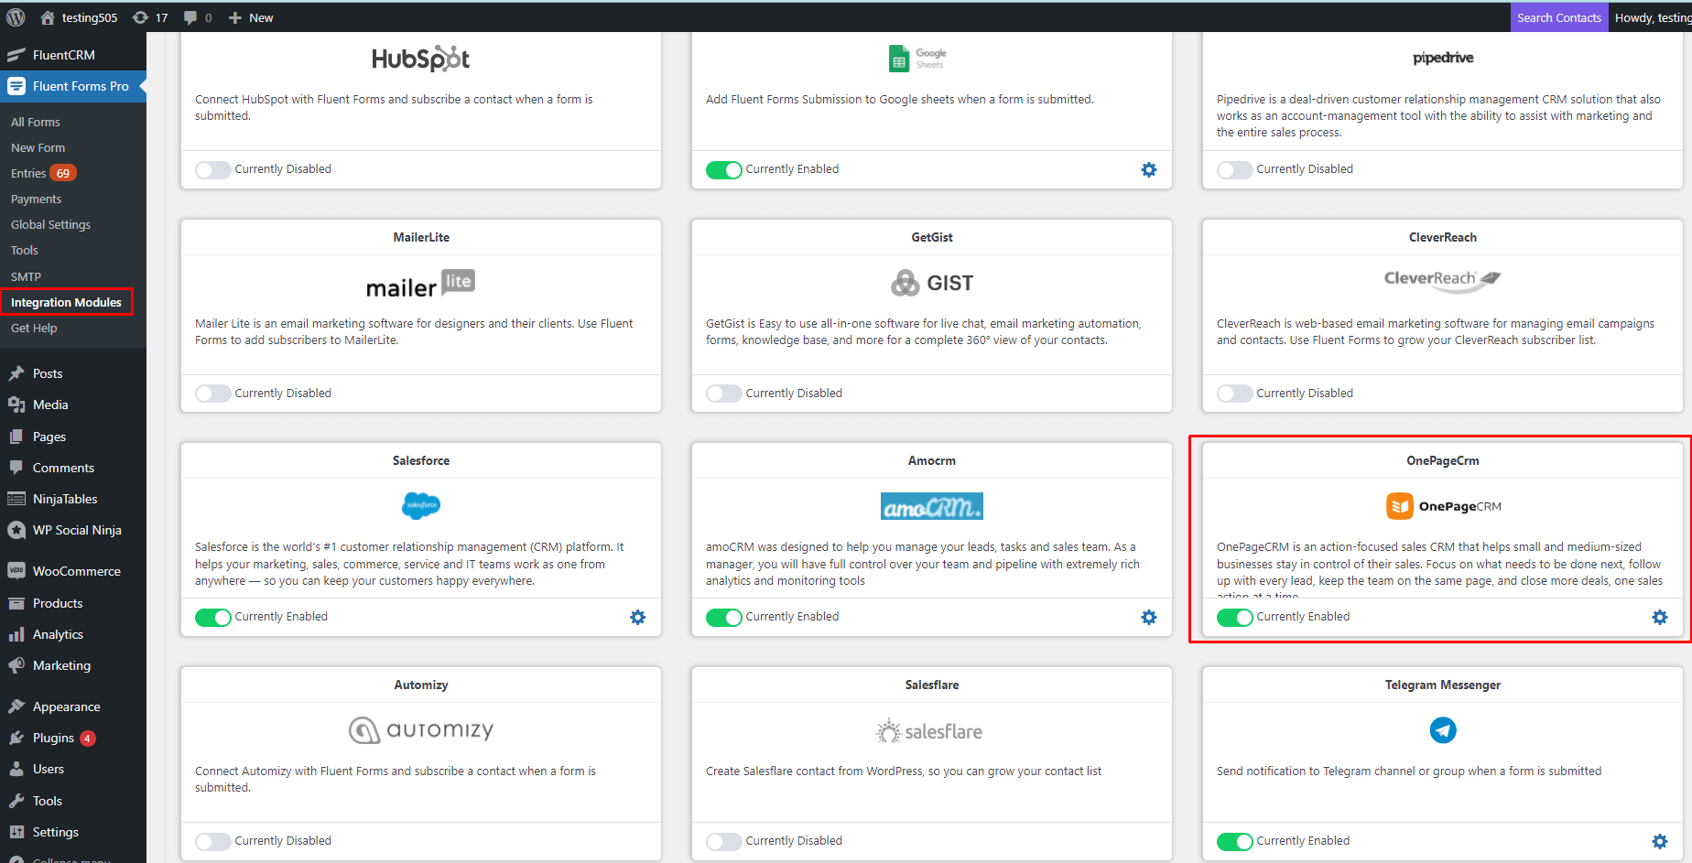
Task: Disable the Google Sheets integration toggle
Action: [723, 169]
